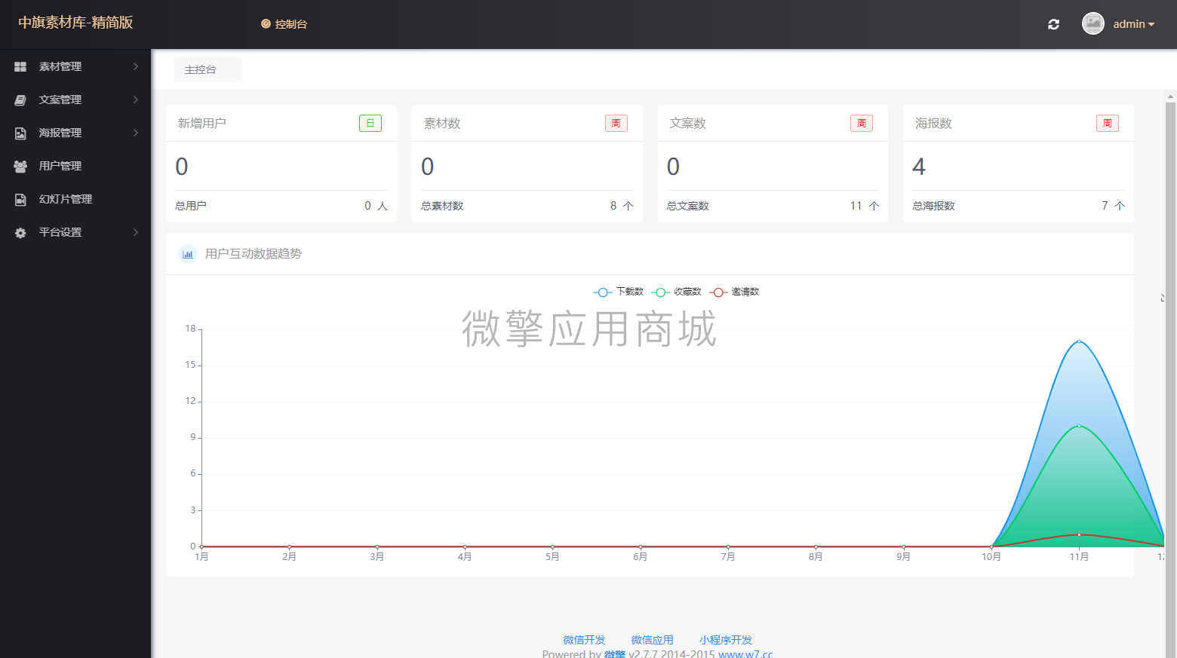This screenshot has height=658, width=1177.
Task: Click the 新增用户 card title
Action: (x=202, y=123)
